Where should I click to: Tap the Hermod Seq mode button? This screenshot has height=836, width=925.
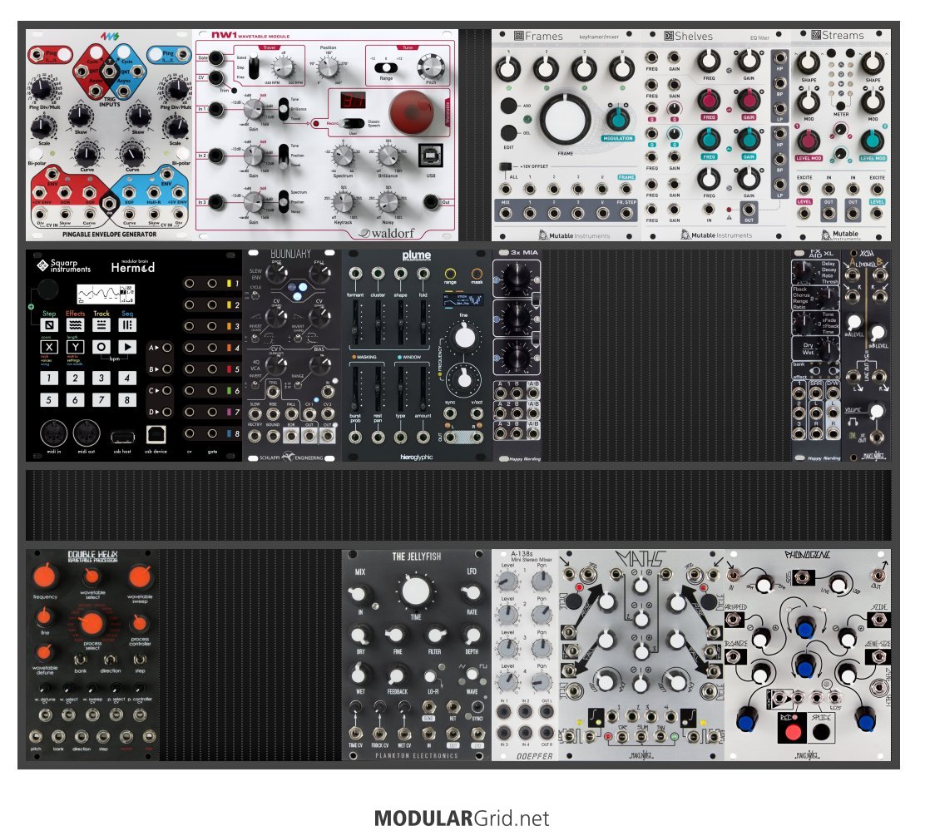(x=126, y=325)
